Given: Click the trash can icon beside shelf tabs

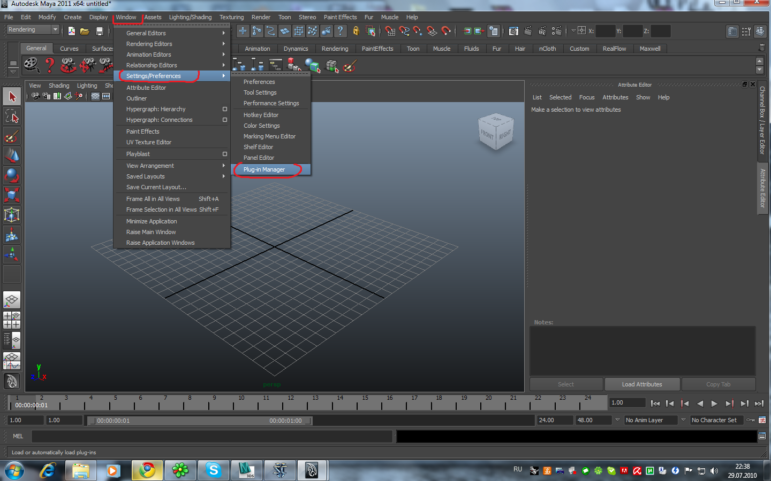Looking at the screenshot, I should tap(762, 48).
